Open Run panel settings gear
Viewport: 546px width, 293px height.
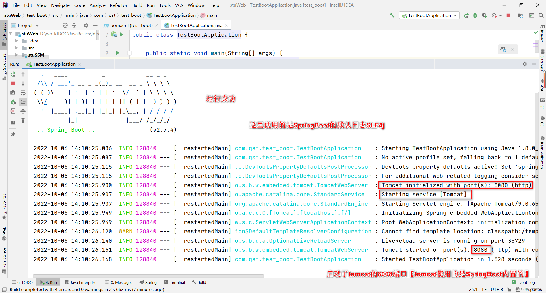coord(525,64)
